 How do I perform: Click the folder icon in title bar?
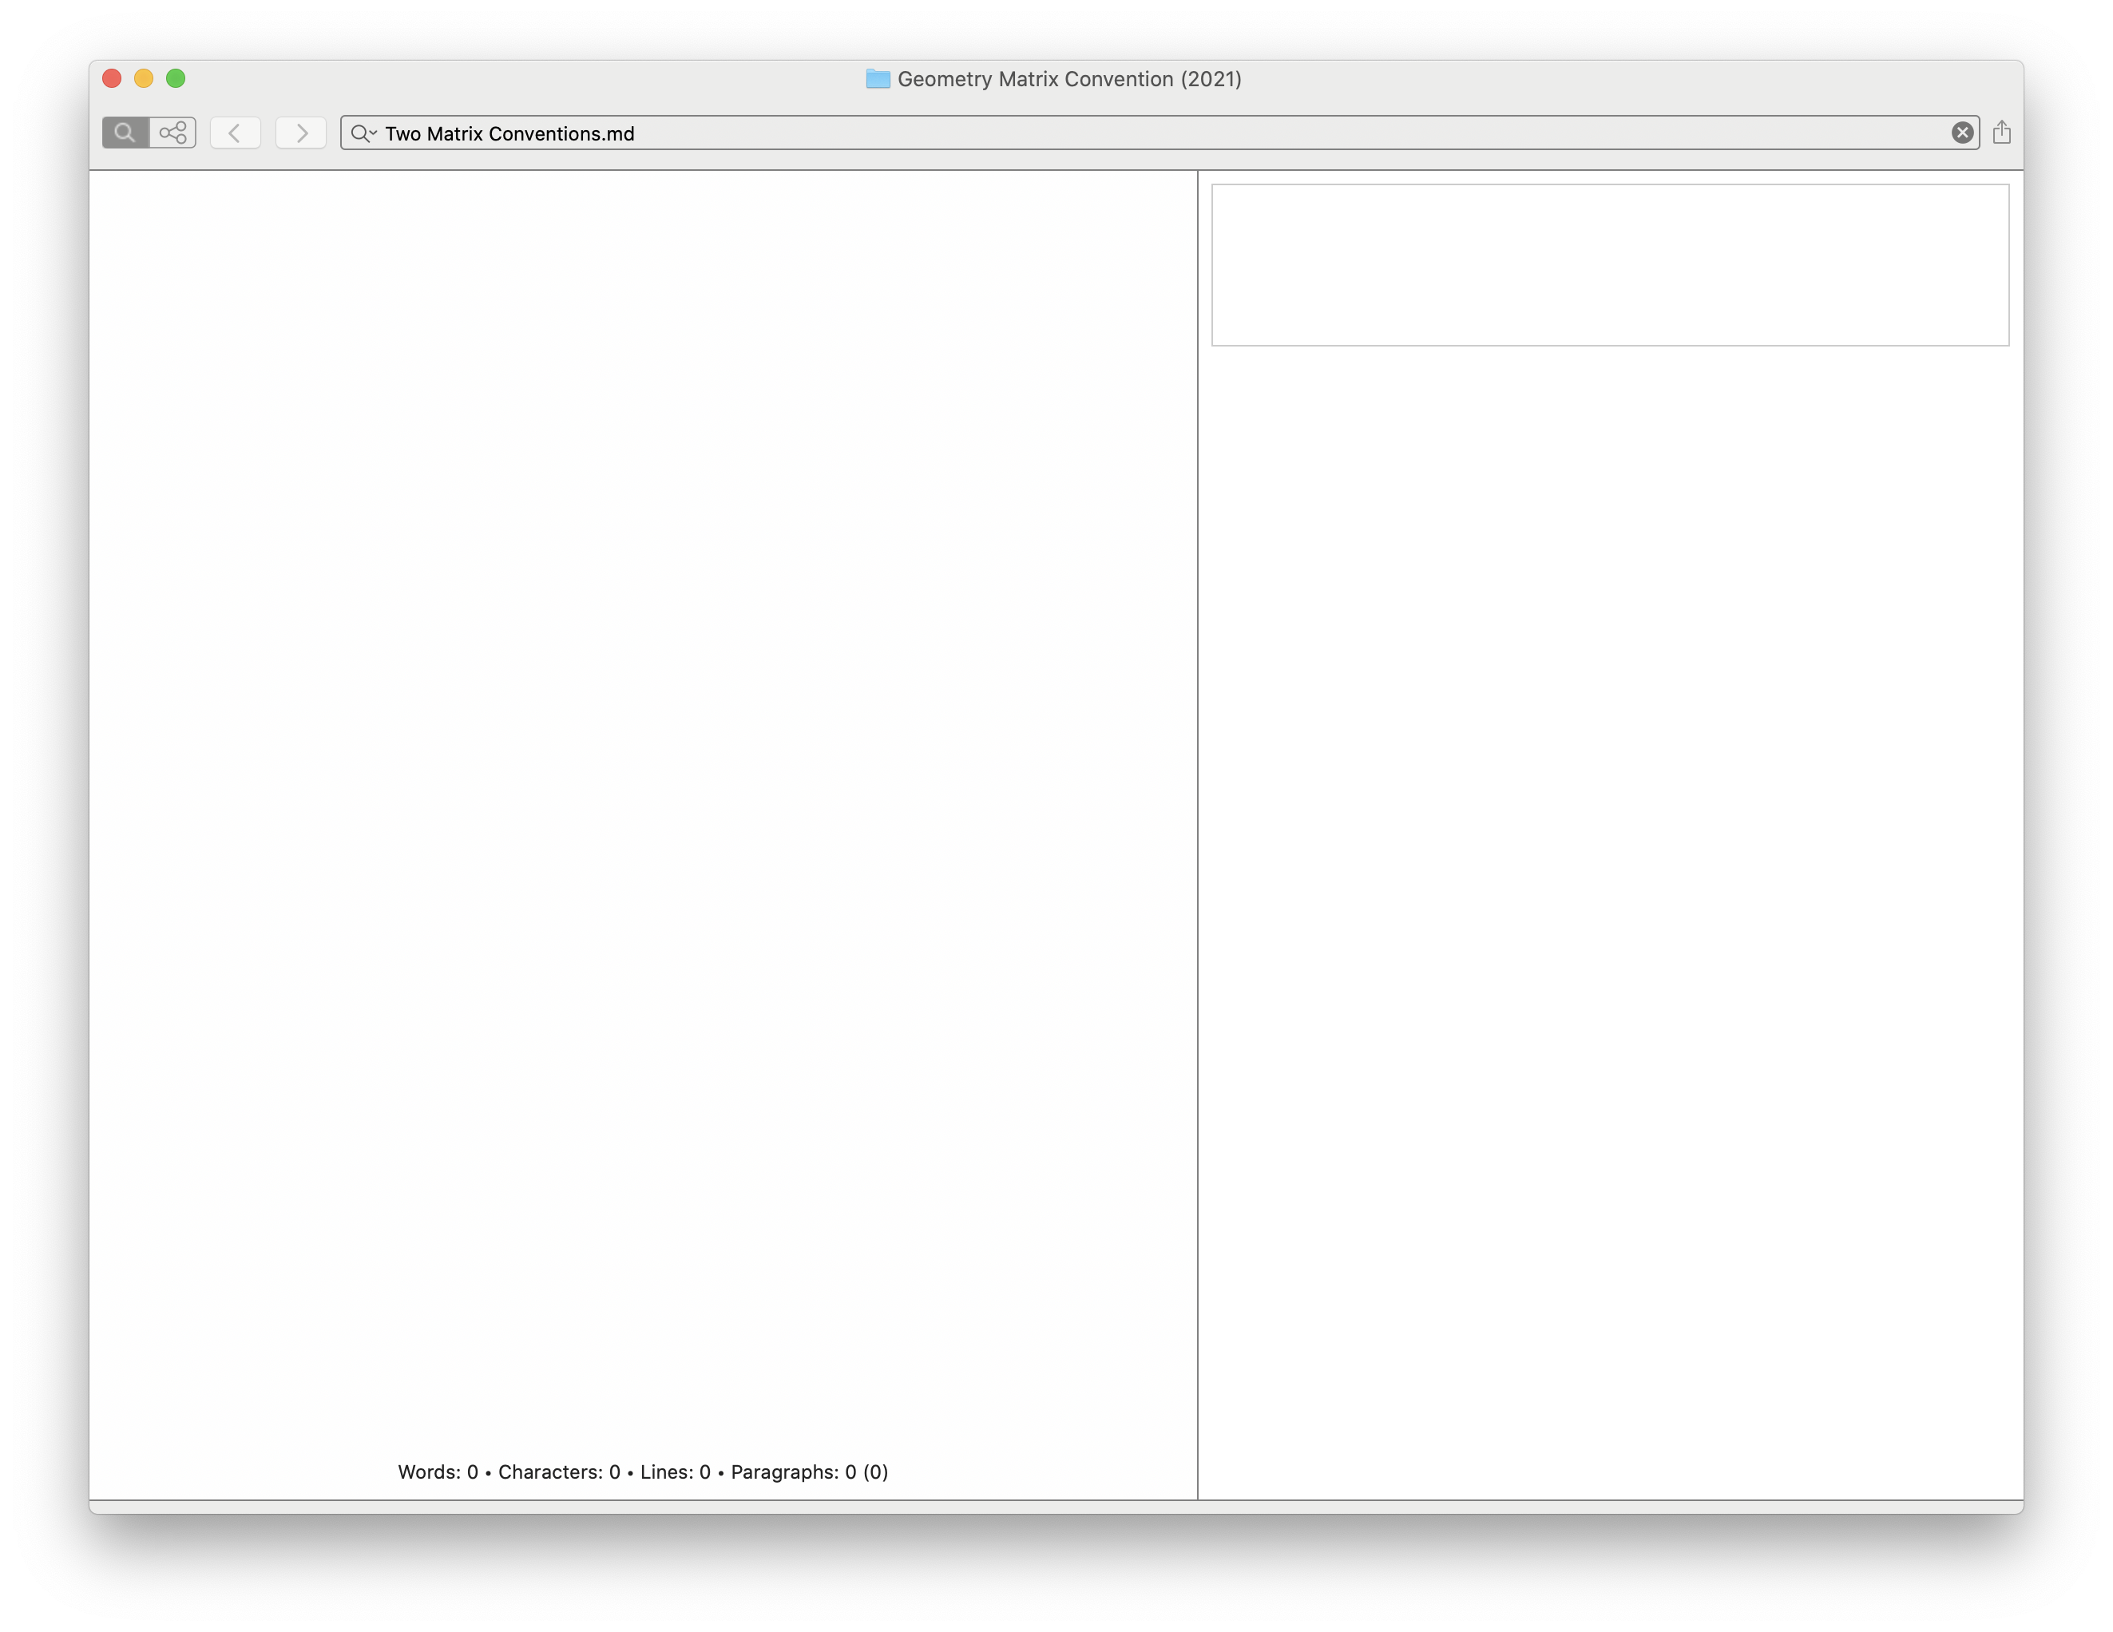878,78
